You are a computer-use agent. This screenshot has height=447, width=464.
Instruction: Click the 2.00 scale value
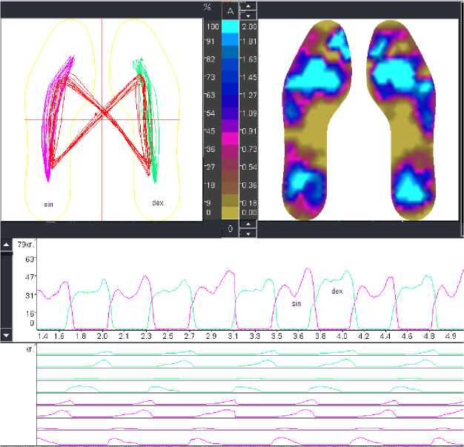tap(250, 27)
